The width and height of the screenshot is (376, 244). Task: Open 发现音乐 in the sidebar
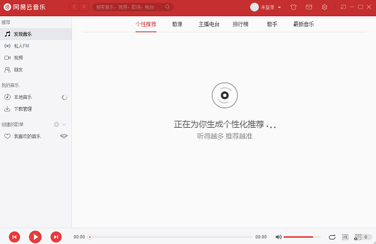pos(36,34)
